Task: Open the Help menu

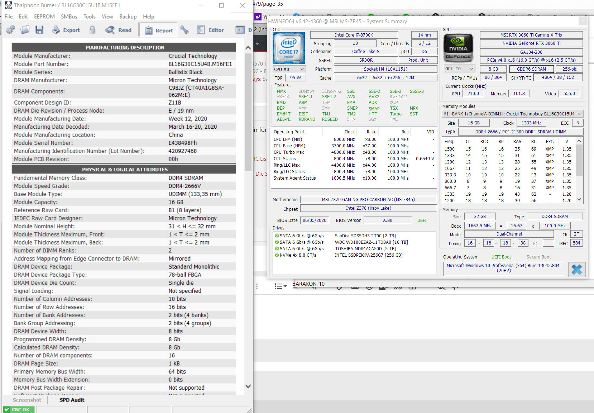Action: 148,16
